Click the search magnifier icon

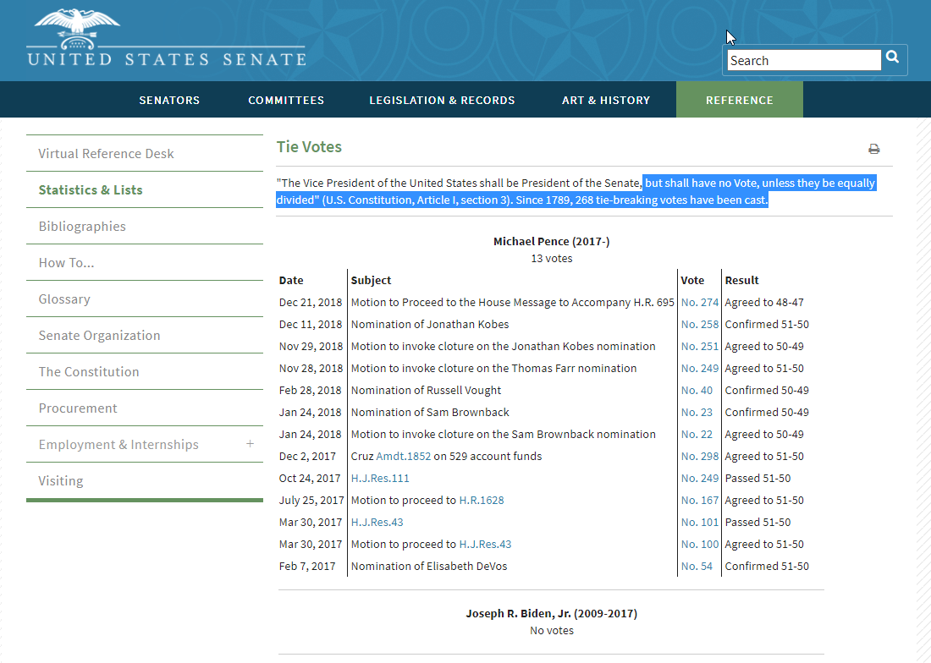click(x=892, y=57)
